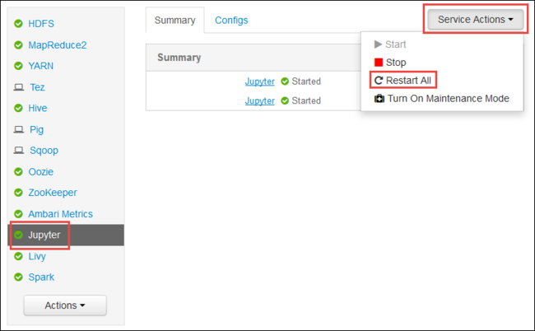Click the green status icon next to HDFS
This screenshot has width=535, height=331.
[18, 23]
